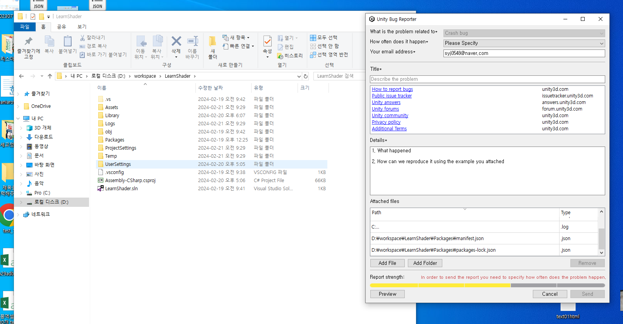This screenshot has width=623, height=324.
Task: Open the Unity forums link
Action: [385, 109]
